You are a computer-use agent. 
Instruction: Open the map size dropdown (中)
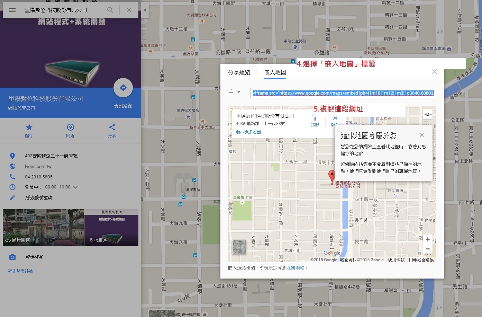[x=234, y=92]
